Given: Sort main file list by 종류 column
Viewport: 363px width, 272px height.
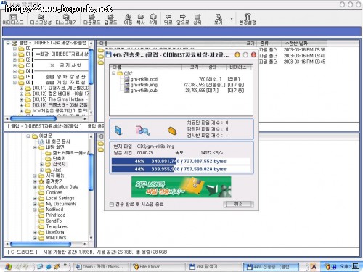Looking at the screenshot, I should (x=269, y=44).
